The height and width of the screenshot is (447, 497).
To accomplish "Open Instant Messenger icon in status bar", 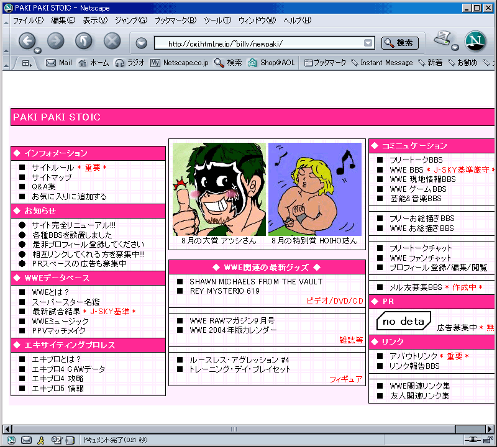I will (x=41, y=440).
